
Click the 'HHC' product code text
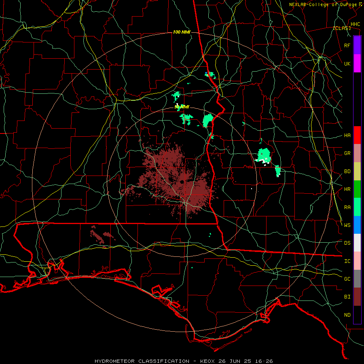[x=355, y=24]
